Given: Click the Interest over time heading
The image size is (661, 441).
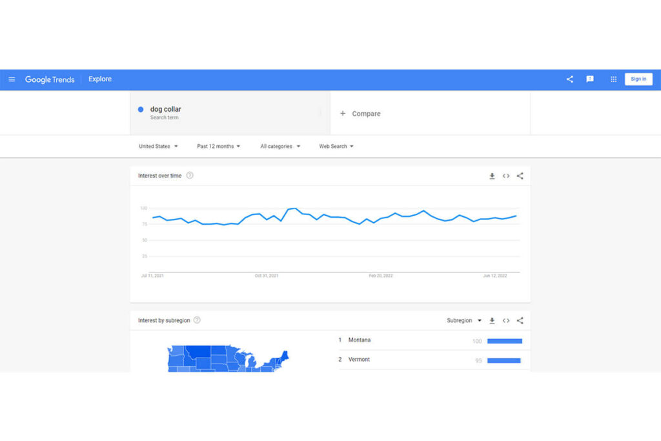Looking at the screenshot, I should coord(160,176).
